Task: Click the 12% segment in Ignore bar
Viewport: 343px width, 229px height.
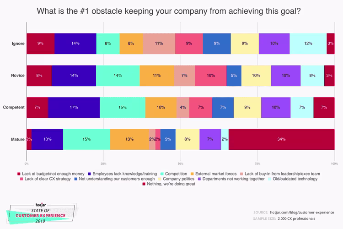Action: [x=308, y=44]
